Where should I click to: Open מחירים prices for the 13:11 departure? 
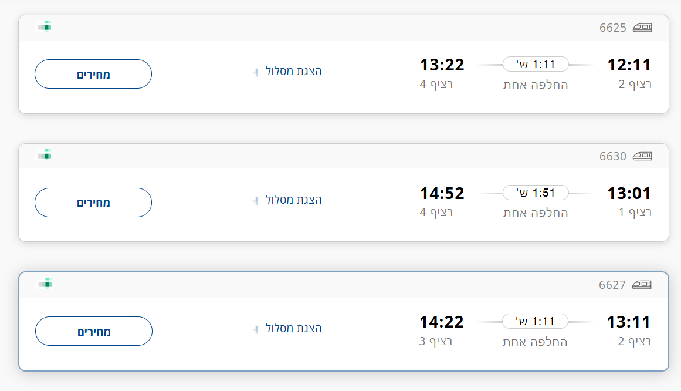[94, 331]
